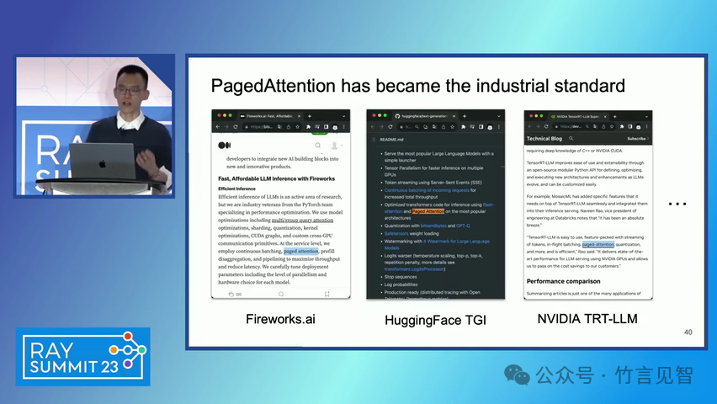Expand the Medium user avatar dropdown

(x=337, y=146)
